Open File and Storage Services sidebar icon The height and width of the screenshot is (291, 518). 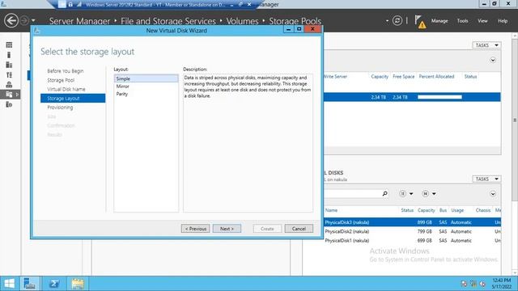9,95
